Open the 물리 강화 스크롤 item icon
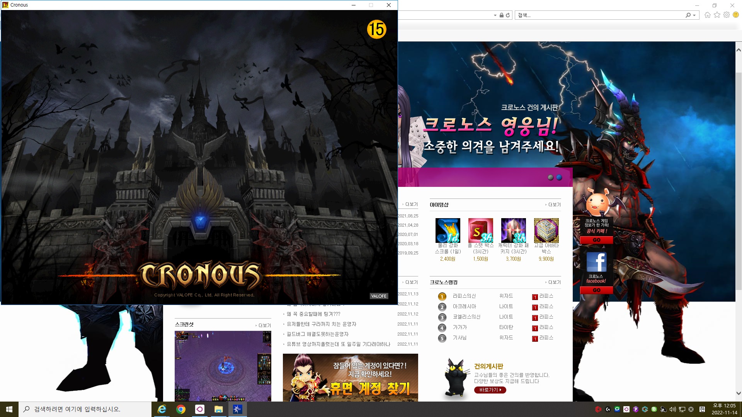 coord(448,231)
